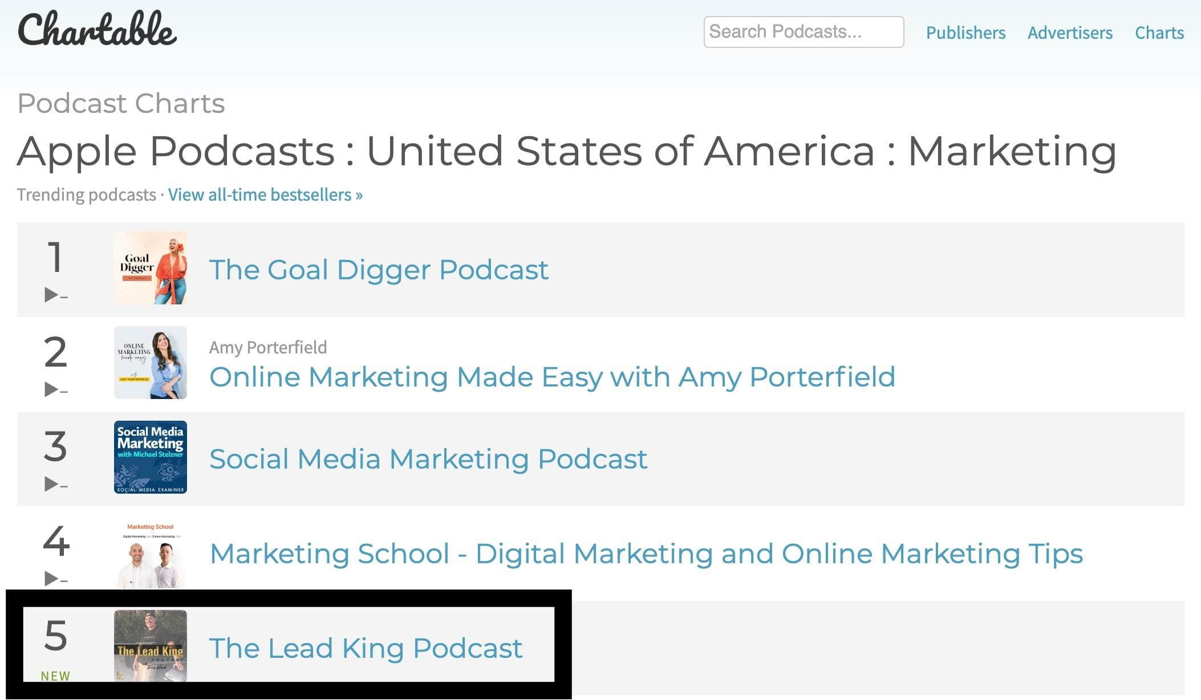Open the Goal Digger podcast cover art

(151, 268)
